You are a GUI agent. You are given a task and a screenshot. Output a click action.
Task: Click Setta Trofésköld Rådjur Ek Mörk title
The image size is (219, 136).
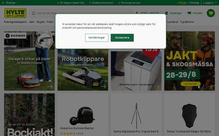click(189, 131)
